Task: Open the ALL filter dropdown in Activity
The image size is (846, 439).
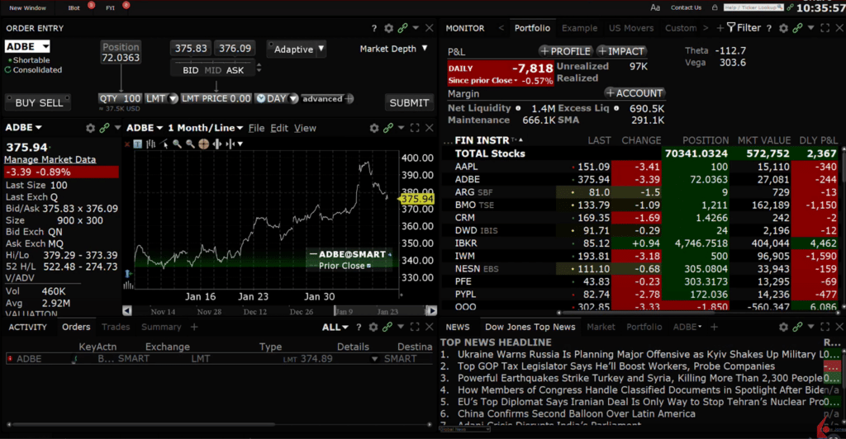Action: pos(335,327)
